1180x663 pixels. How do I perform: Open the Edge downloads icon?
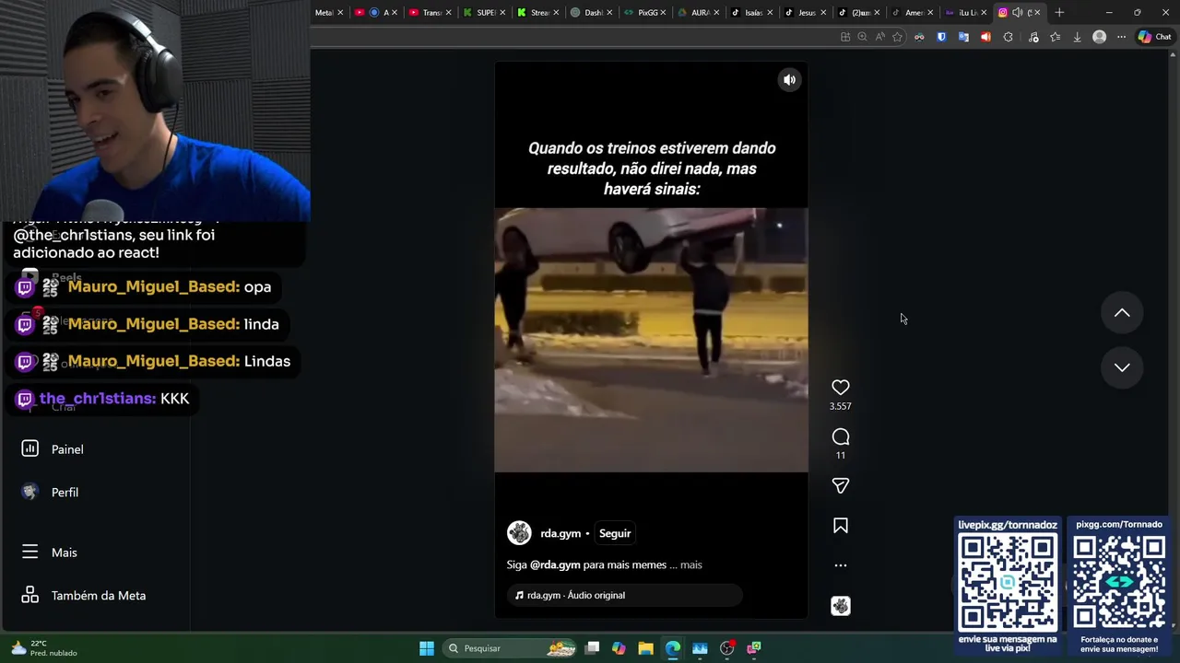coord(1077,37)
